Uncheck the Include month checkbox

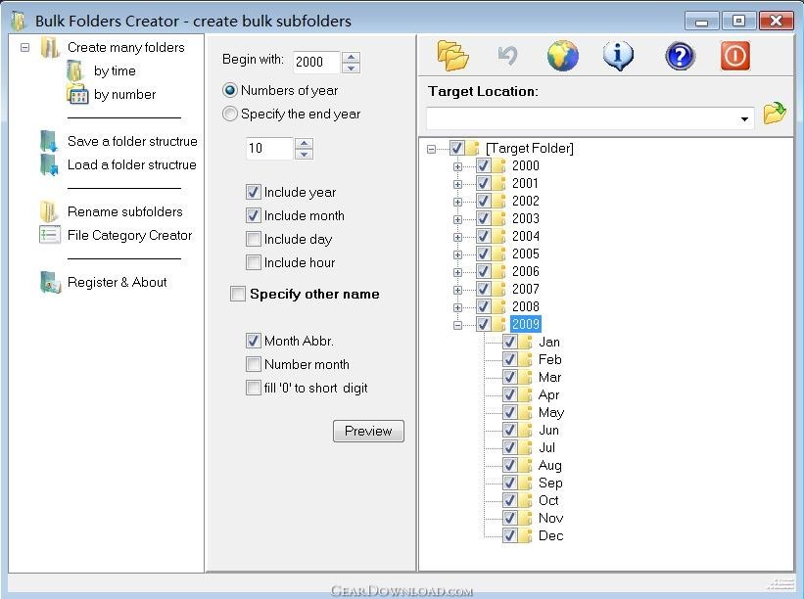254,215
